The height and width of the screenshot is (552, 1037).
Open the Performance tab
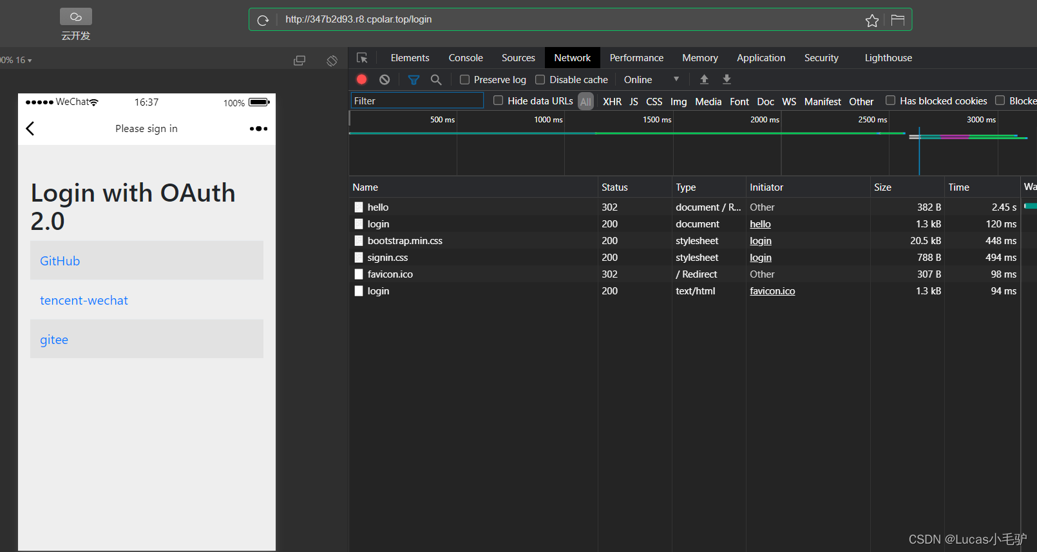[x=636, y=58]
